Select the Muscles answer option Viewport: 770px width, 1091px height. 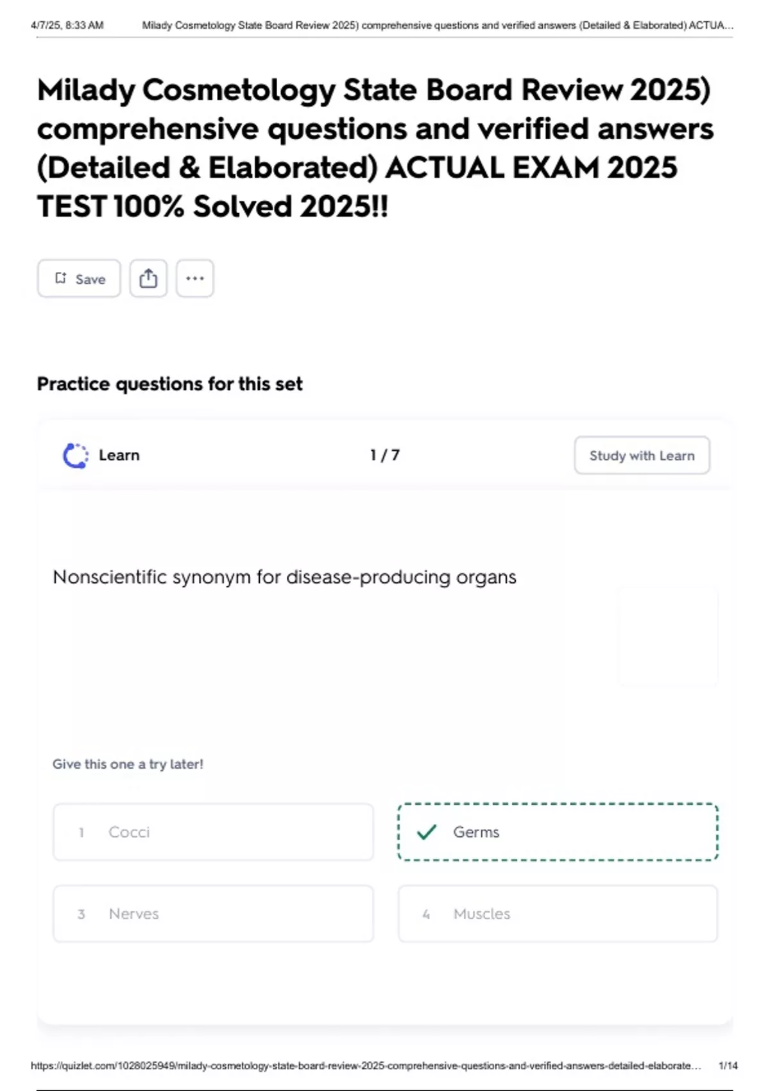click(558, 914)
